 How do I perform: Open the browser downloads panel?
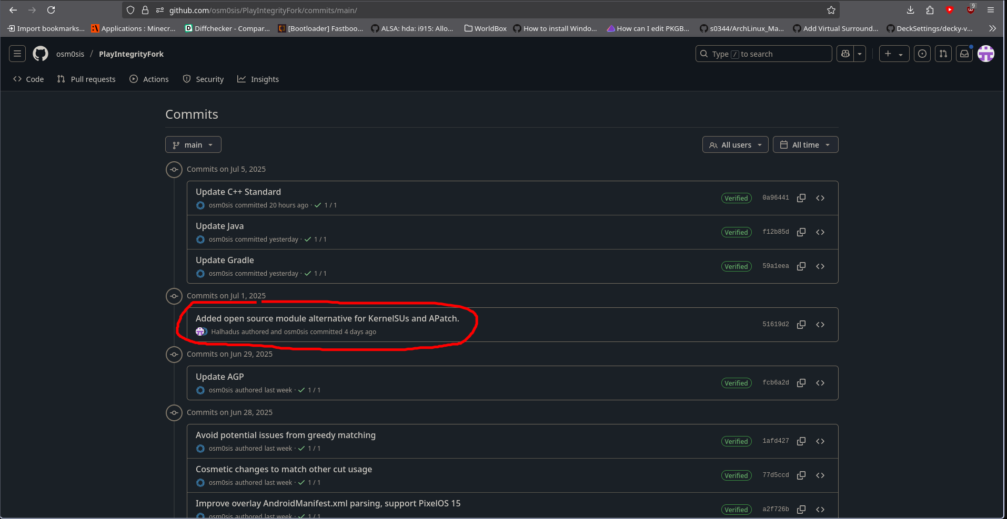click(911, 10)
